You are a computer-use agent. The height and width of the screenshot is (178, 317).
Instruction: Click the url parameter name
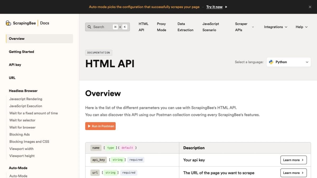coord(95,173)
